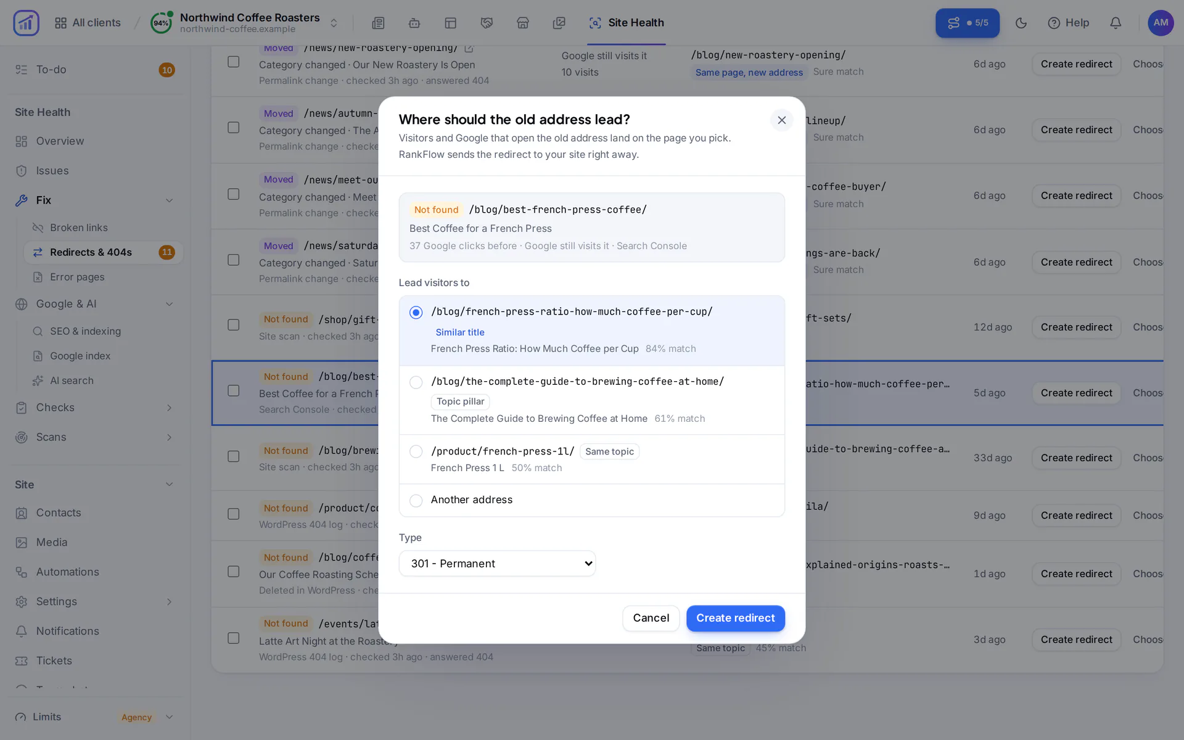Tick the checkbox for the /events/ Latte Art Night row
Viewport: 1184px width, 740px height.
tap(234, 638)
